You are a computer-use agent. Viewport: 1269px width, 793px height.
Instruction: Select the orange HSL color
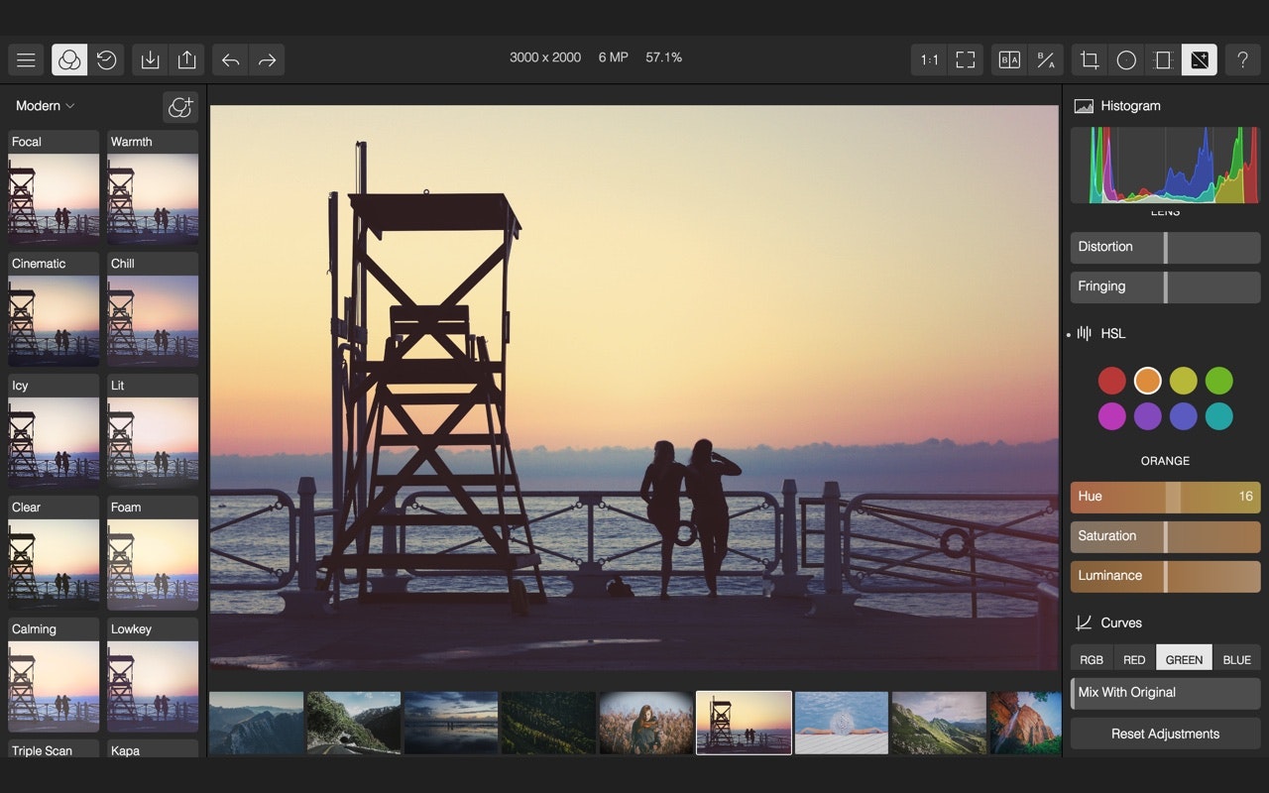point(1148,381)
